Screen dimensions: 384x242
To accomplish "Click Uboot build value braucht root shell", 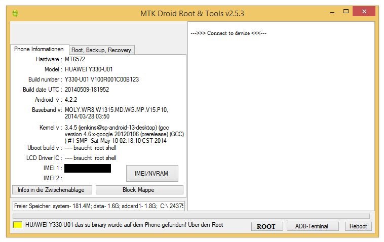I will pos(90,148).
